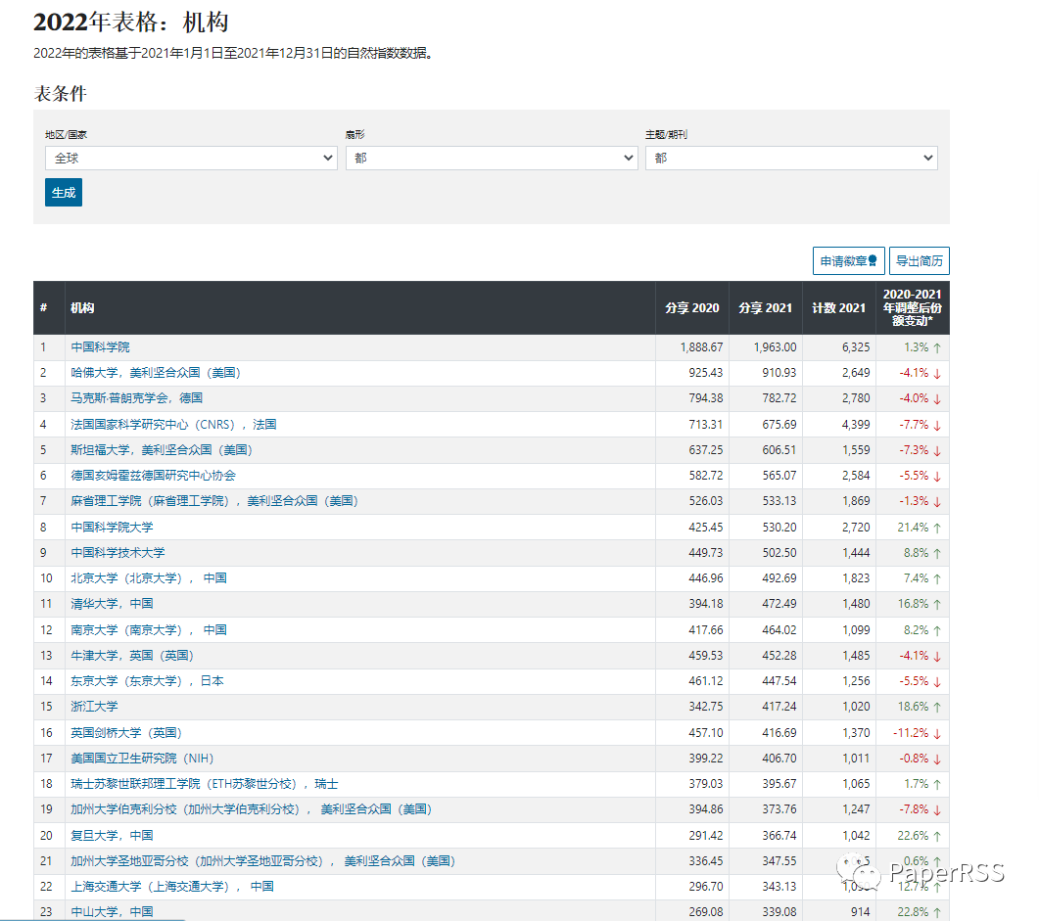This screenshot has height=921, width=1039.
Task: Click the 表条件 section heading
Action: (x=61, y=93)
